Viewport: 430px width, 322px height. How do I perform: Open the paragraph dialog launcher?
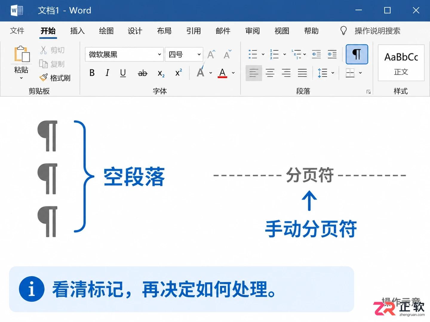tap(368, 92)
